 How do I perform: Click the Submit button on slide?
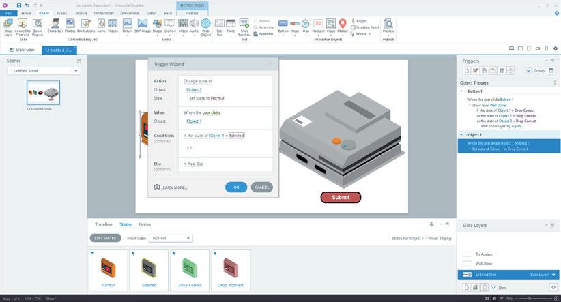[341, 197]
